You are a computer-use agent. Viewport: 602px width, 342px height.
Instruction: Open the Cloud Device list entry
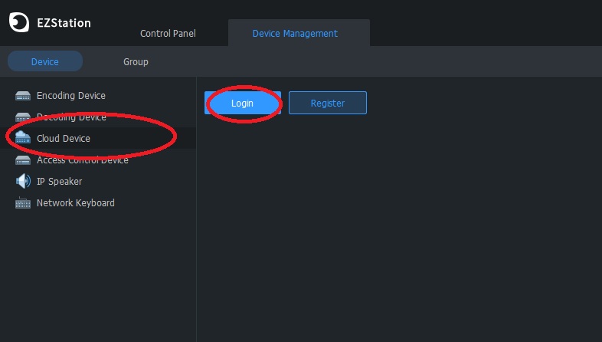click(x=64, y=139)
